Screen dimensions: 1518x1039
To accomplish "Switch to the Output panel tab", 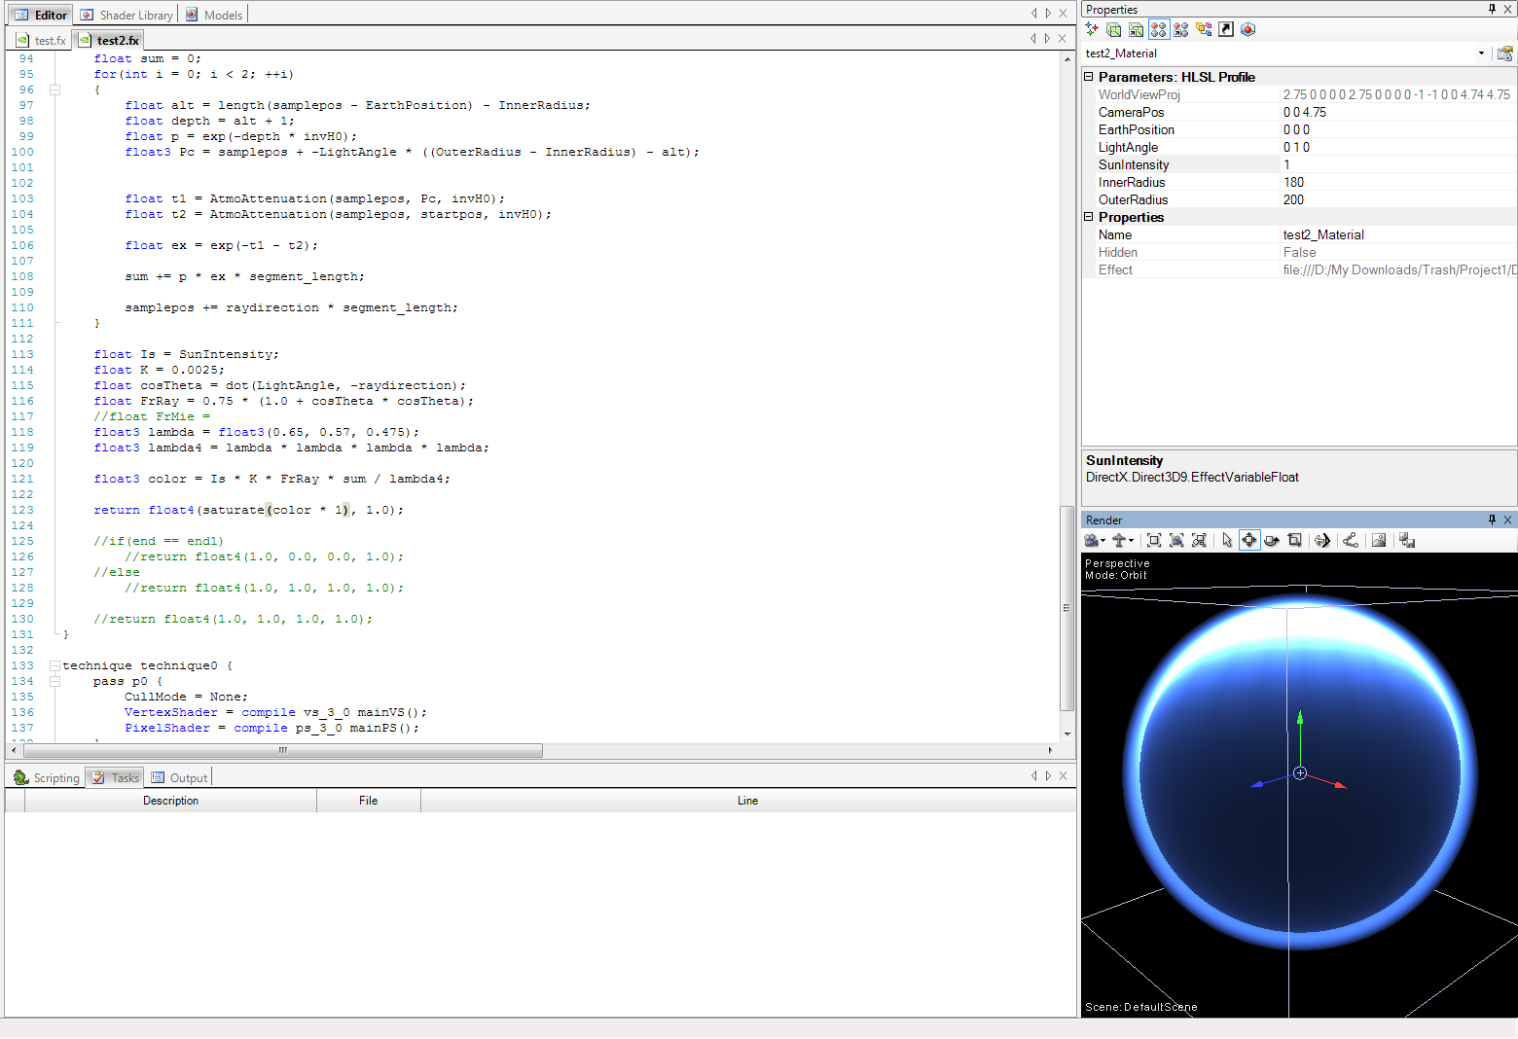I will [x=180, y=777].
